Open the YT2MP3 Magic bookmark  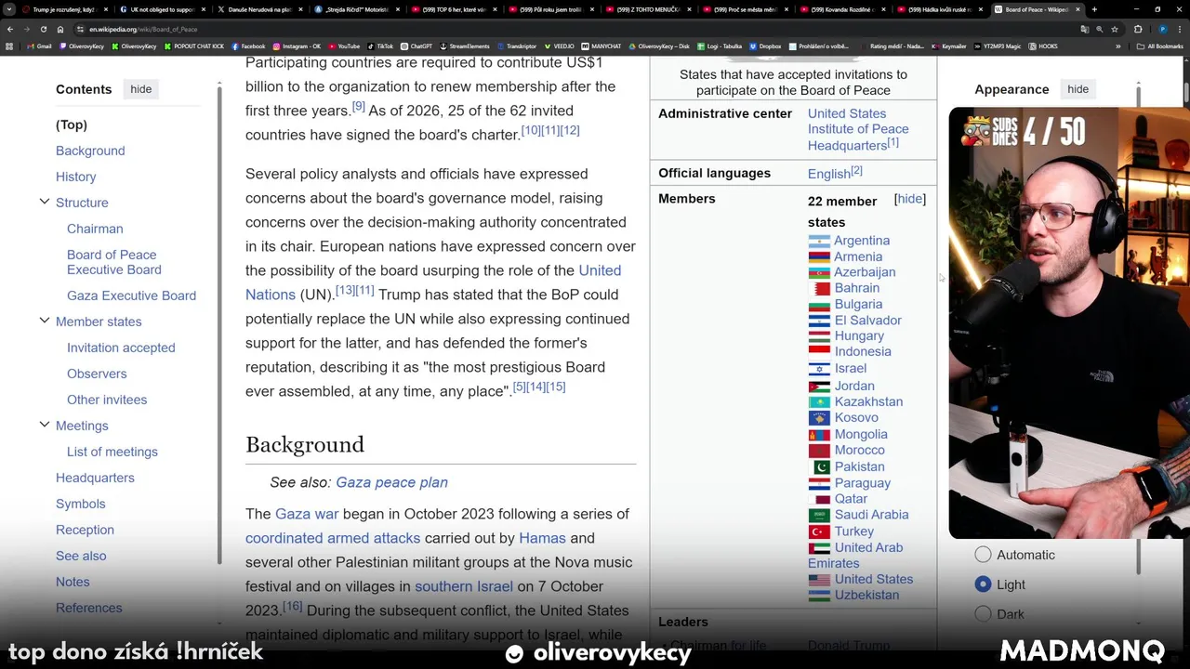click(999, 46)
